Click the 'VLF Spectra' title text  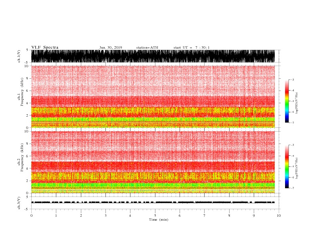point(45,47)
